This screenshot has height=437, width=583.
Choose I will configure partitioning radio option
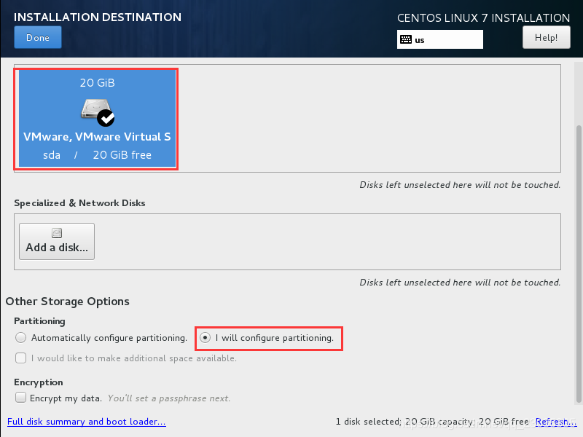pos(205,337)
